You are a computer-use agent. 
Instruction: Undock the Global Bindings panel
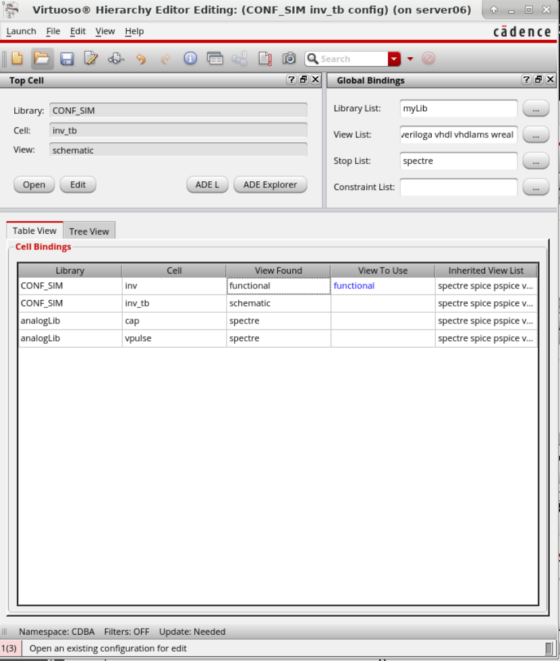538,80
